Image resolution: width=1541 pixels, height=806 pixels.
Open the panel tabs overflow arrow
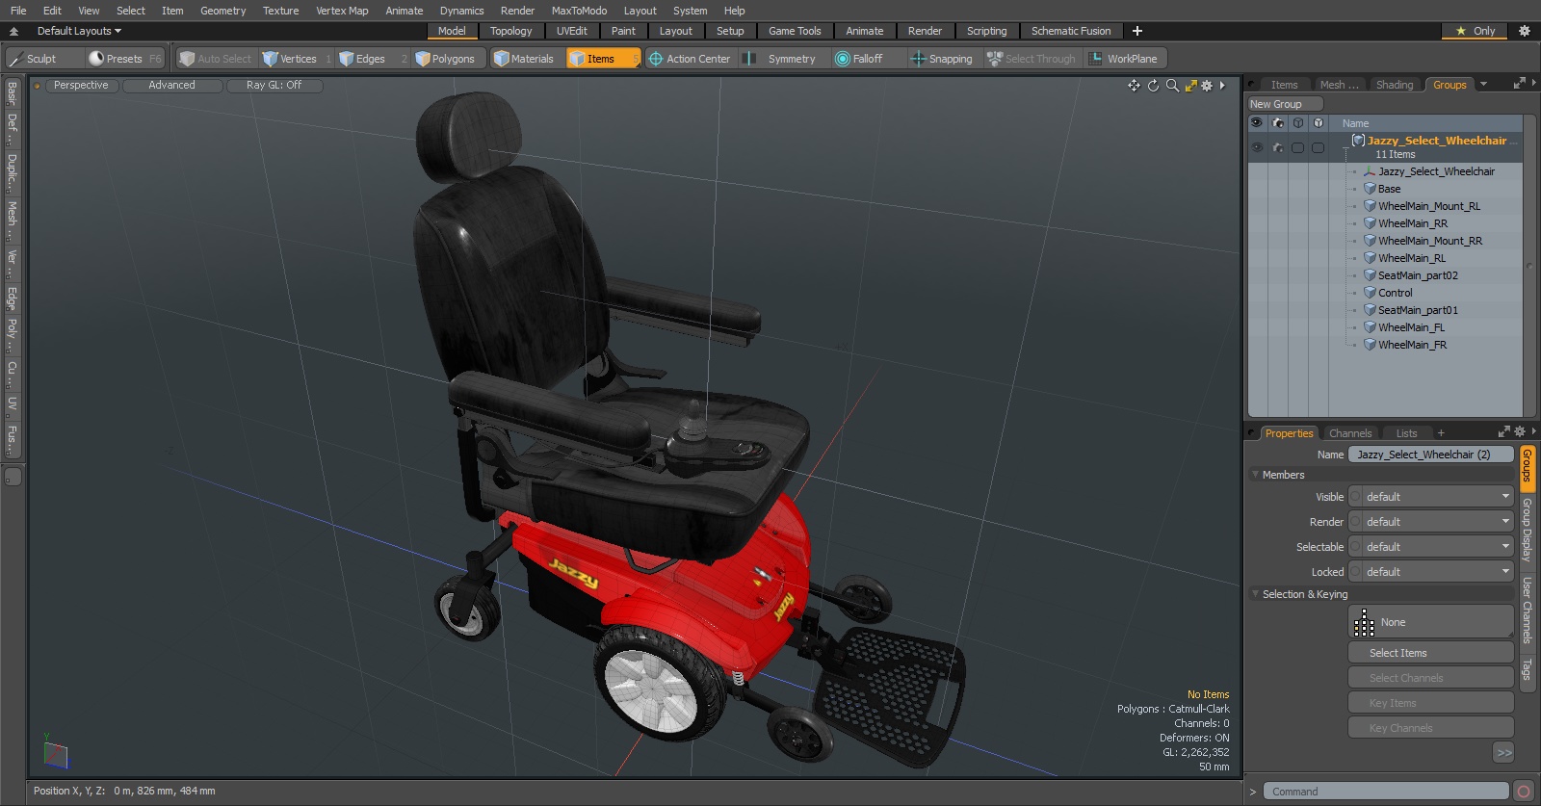pyautogui.click(x=1483, y=85)
